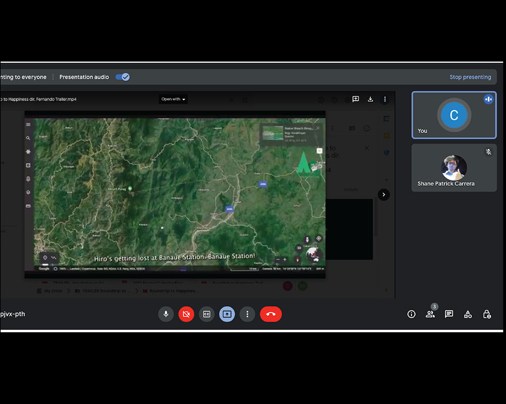Open the preview's three-dot more actions menu
Screen dimensions: 506x404
pyautogui.click(x=385, y=99)
